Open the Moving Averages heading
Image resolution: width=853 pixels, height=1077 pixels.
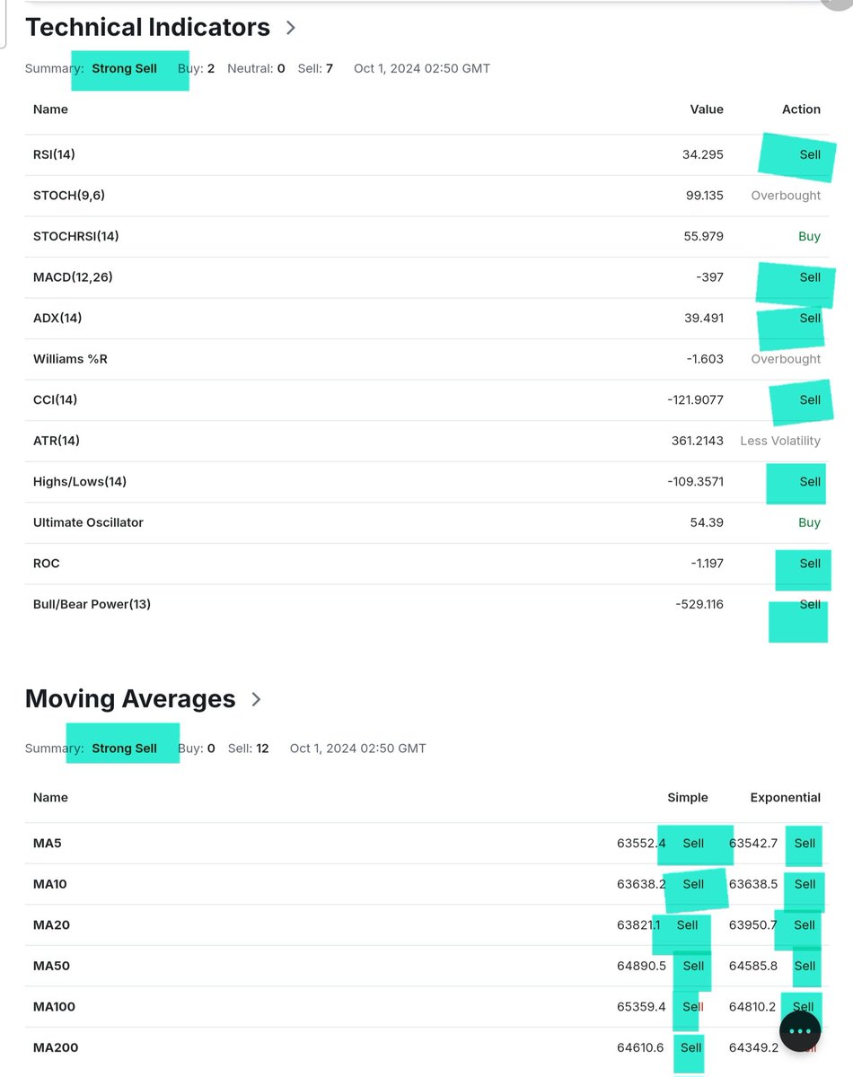tap(130, 698)
